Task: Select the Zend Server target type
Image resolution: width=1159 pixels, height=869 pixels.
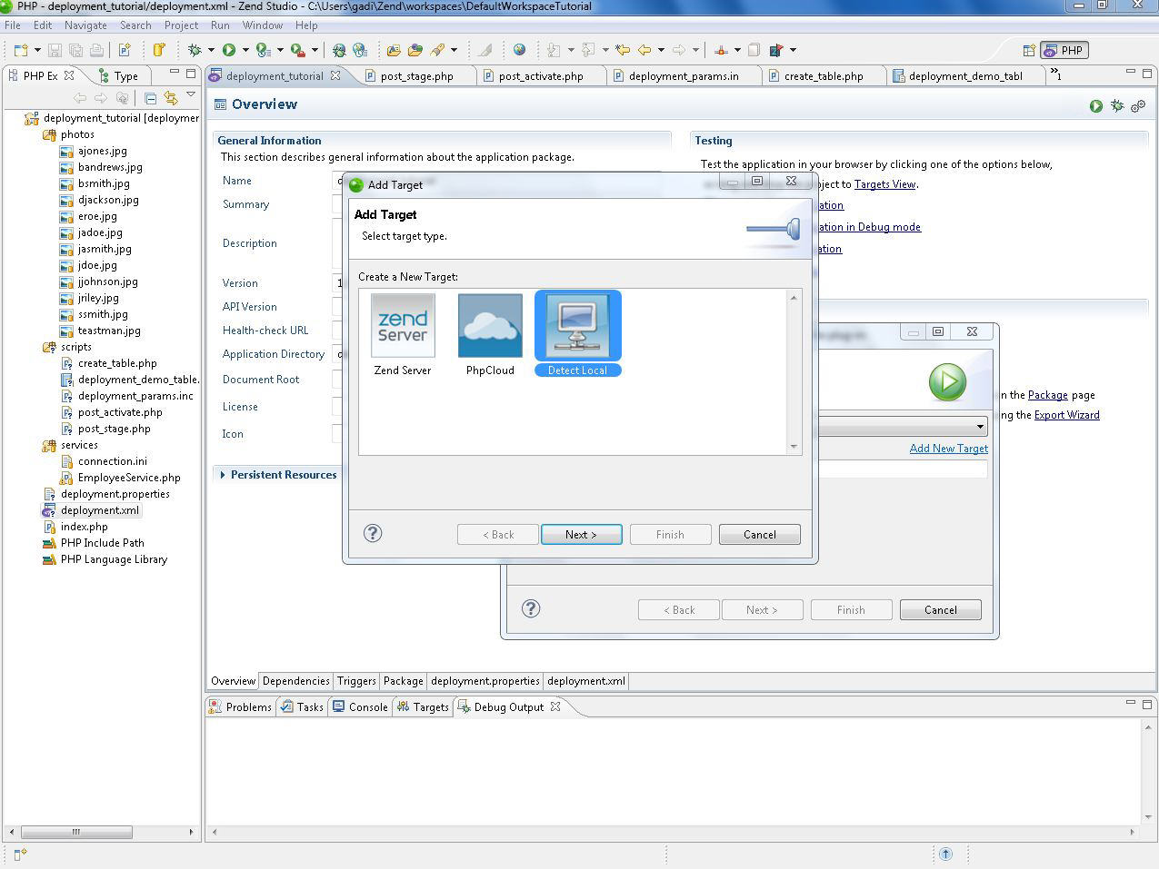Action: tap(403, 334)
